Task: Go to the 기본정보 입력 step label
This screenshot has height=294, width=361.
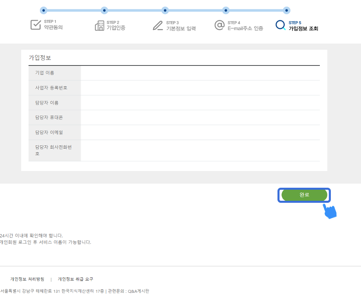Action: [181, 29]
